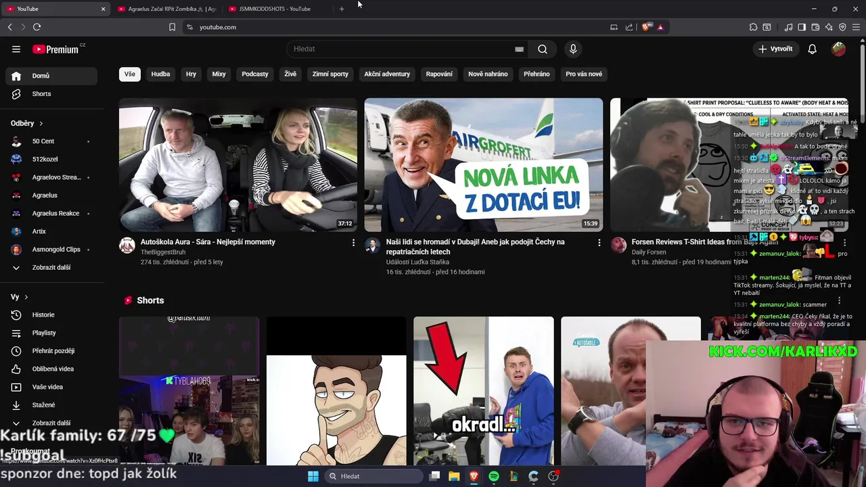Open Domů in sidebar
The image size is (866, 487).
[51, 76]
